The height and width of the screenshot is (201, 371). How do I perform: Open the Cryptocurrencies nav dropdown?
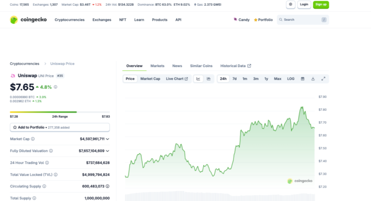click(70, 20)
